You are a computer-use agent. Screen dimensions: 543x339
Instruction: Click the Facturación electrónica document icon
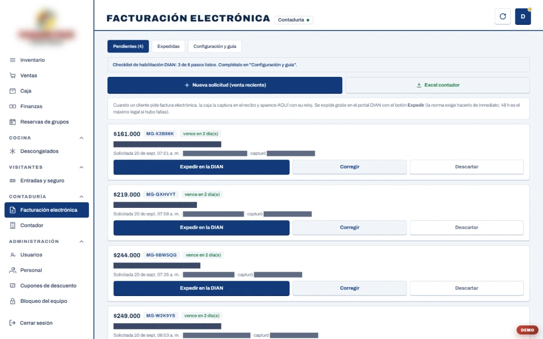(12, 210)
